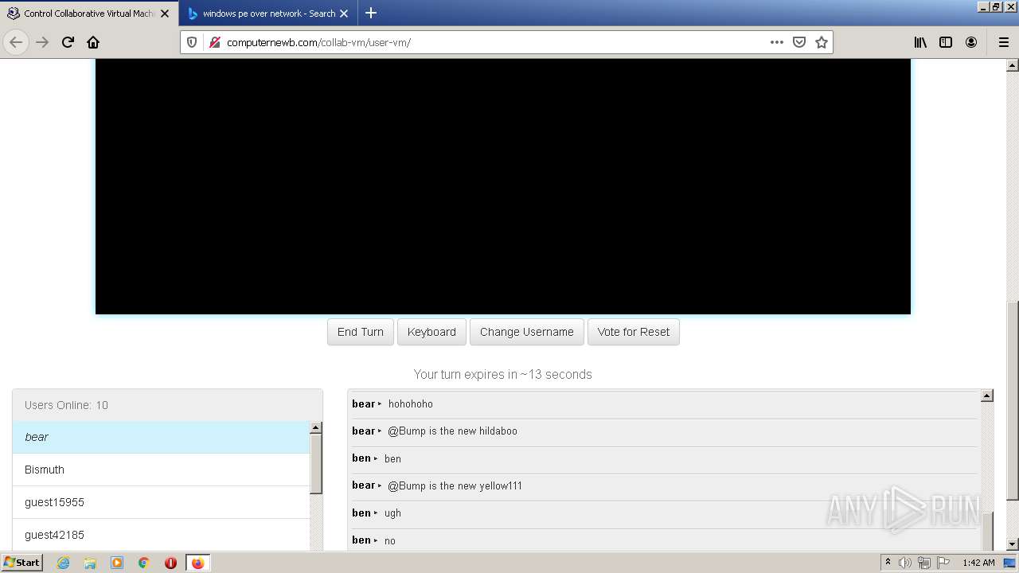Open network status tray icon
The width and height of the screenshot is (1019, 573).
pyautogui.click(x=924, y=563)
